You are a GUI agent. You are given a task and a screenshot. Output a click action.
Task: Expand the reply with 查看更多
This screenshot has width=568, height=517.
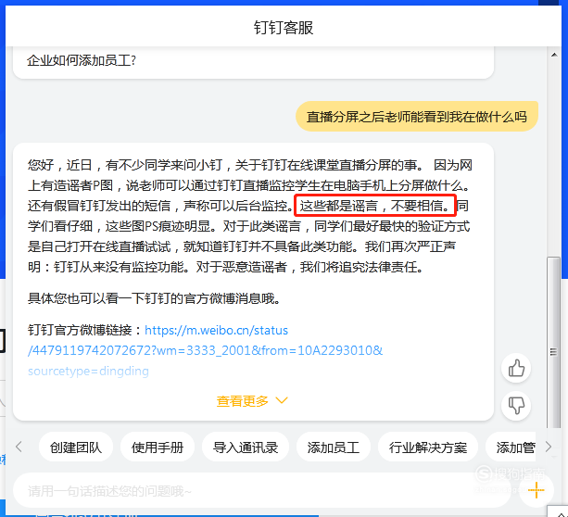(x=252, y=401)
